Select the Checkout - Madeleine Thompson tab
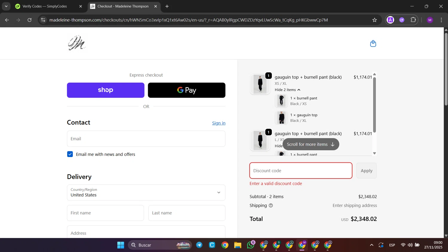Screen dimensions: 448x252 (124, 6)
